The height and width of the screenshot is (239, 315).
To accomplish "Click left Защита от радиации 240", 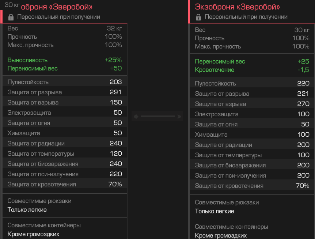I will (x=64, y=143).
